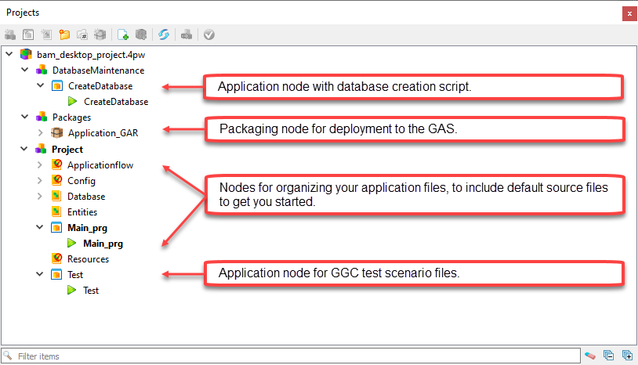Click the grey checkmark toolbar icon

tap(208, 34)
